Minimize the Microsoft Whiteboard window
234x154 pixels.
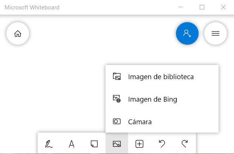coord(180,7)
